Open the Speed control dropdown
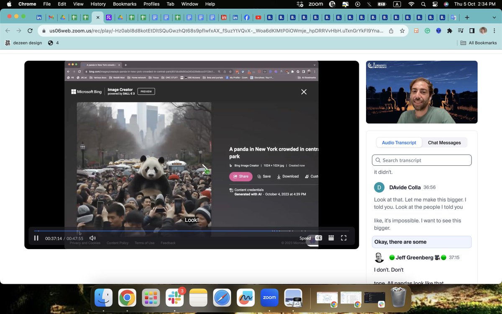 point(305,237)
